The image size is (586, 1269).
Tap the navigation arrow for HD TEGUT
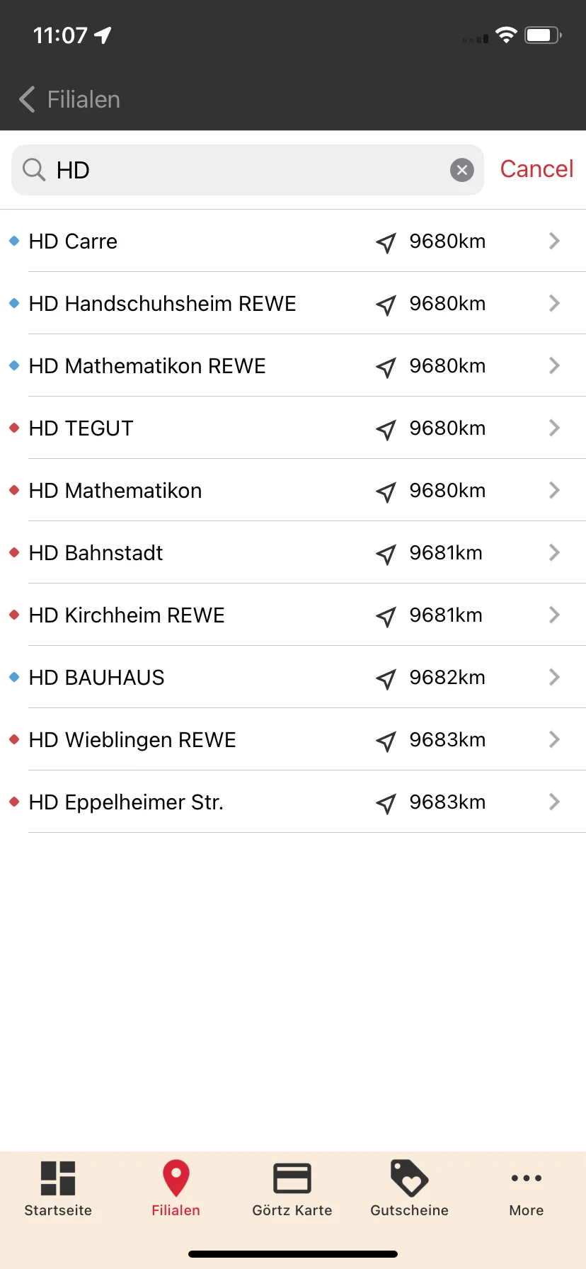tap(386, 430)
